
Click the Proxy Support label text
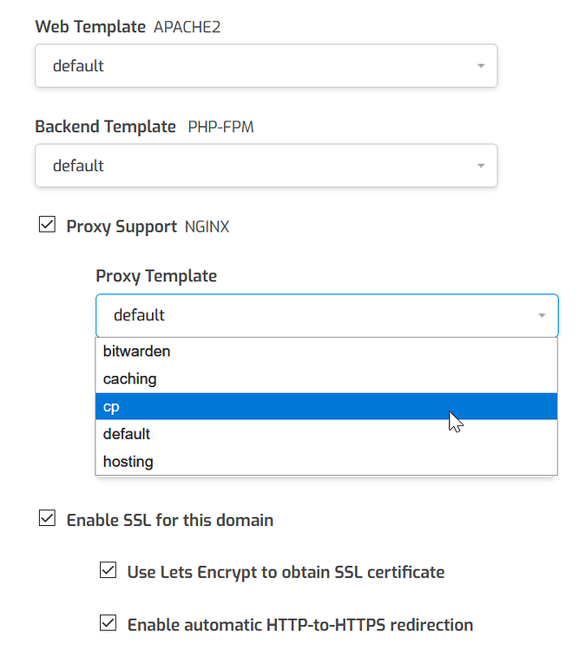pyautogui.click(x=122, y=227)
